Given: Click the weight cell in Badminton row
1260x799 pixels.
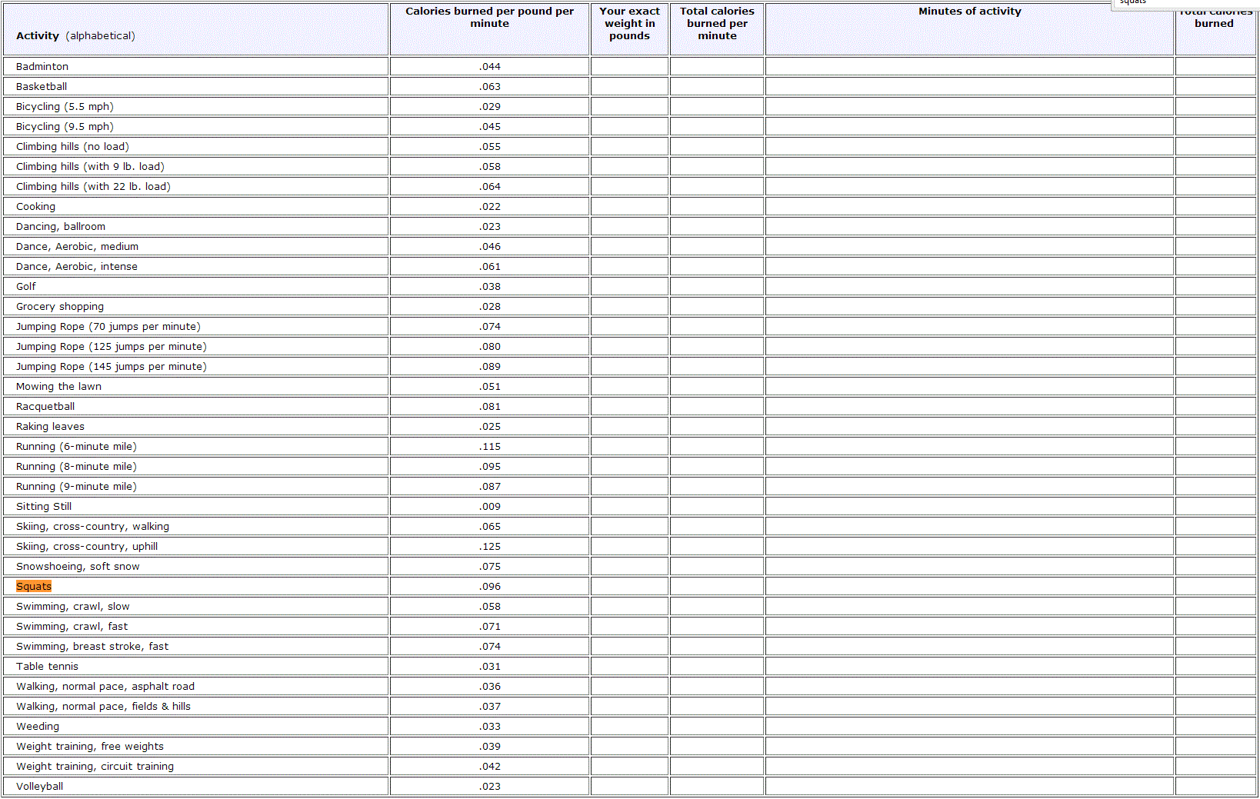Looking at the screenshot, I should click(x=629, y=66).
